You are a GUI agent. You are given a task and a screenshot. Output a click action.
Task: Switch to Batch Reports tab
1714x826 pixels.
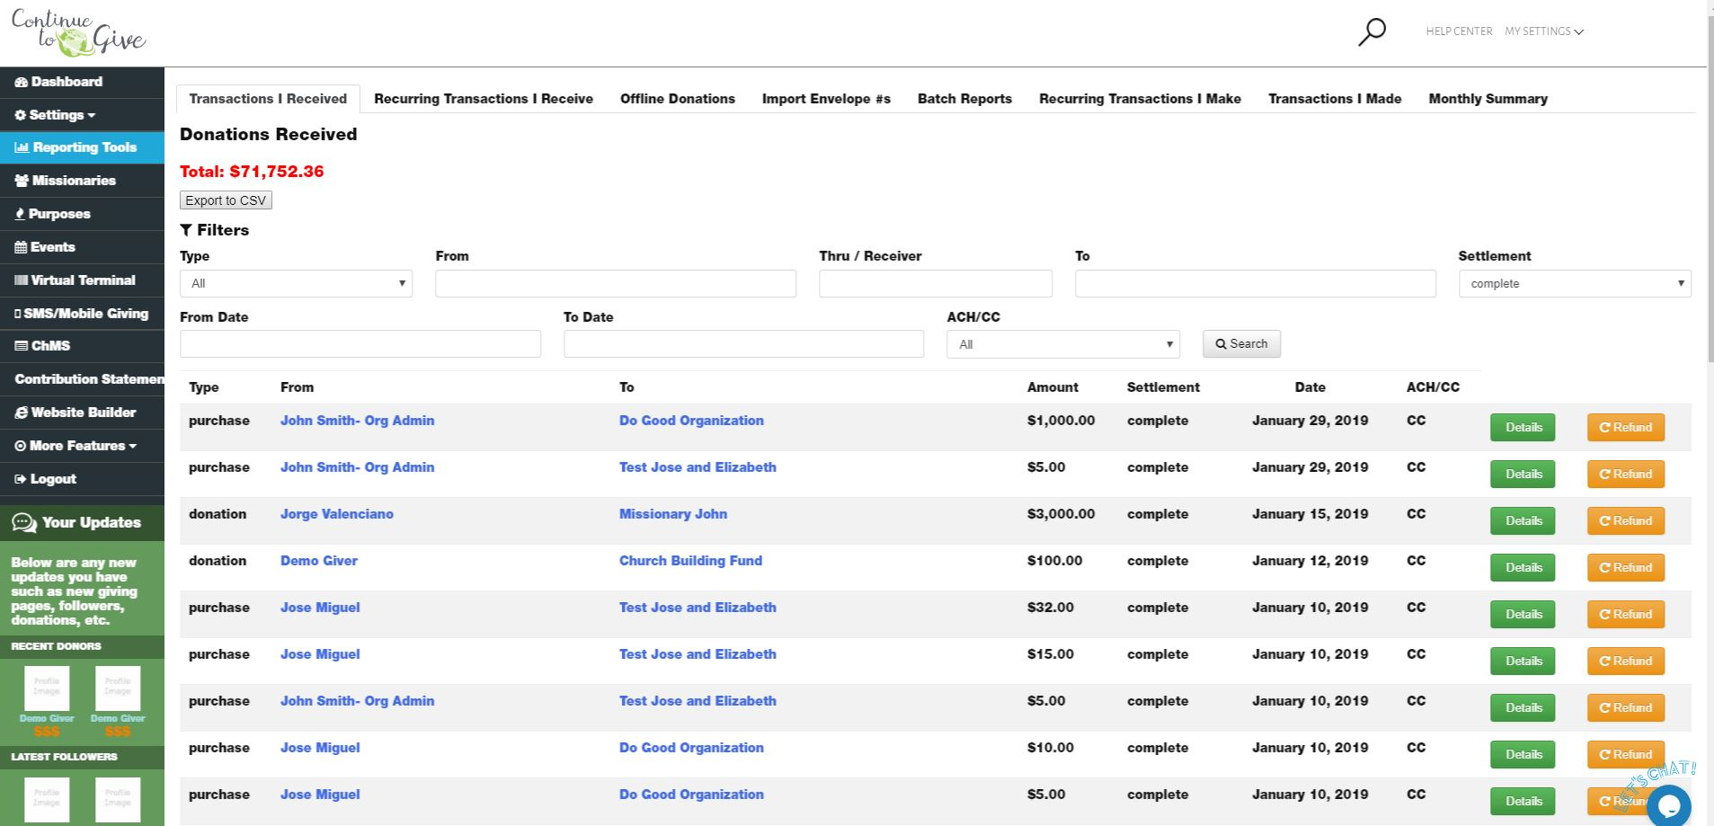point(964,99)
